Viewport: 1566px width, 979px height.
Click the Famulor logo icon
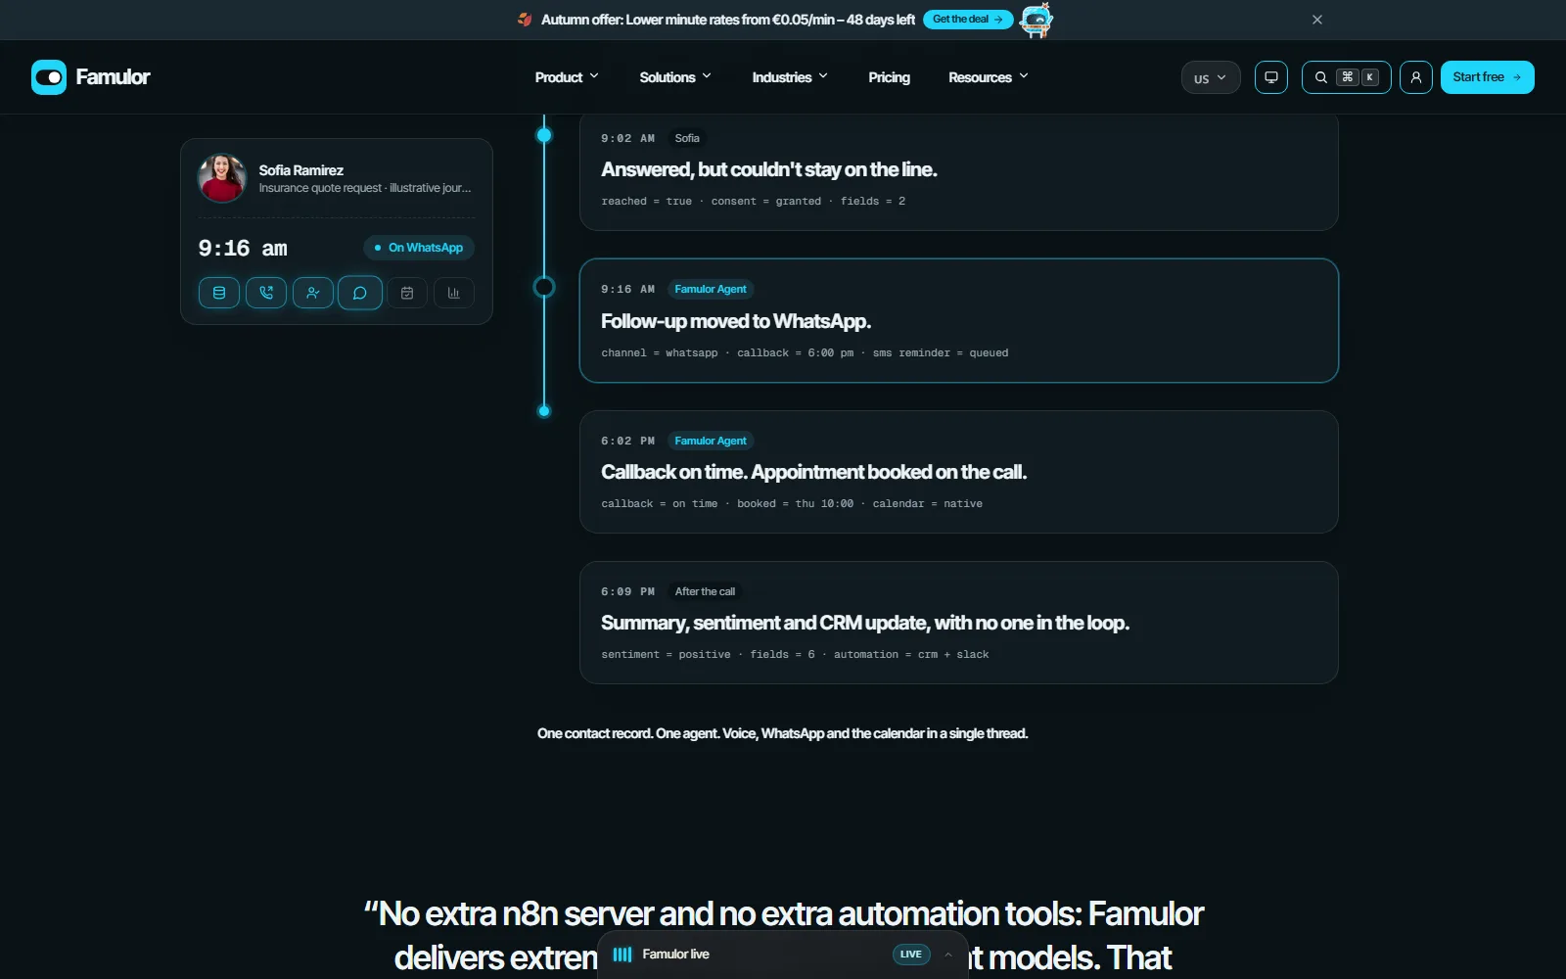pyautogui.click(x=49, y=77)
